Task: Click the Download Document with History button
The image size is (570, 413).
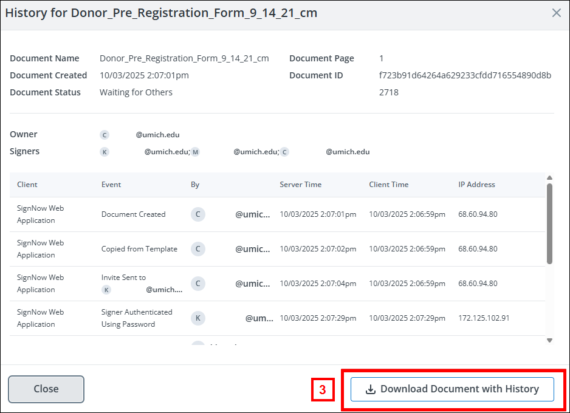Action: (x=452, y=389)
